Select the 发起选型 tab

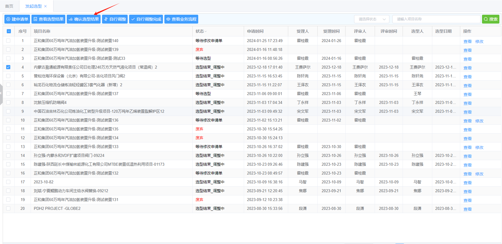pyautogui.click(x=33, y=6)
